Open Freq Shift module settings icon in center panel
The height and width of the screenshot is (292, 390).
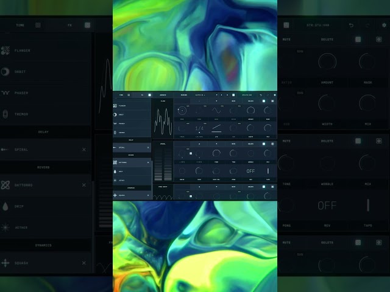tap(272, 187)
